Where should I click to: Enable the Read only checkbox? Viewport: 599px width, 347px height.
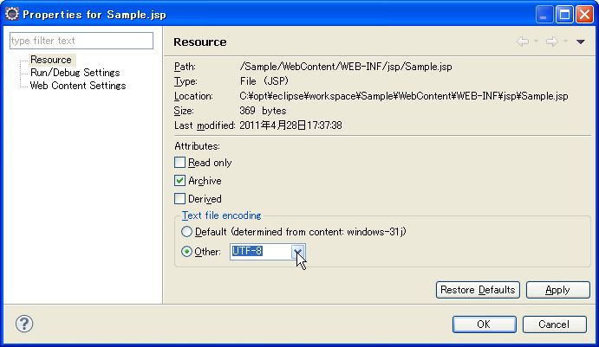180,163
